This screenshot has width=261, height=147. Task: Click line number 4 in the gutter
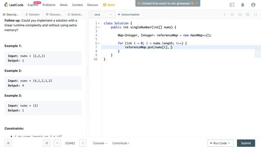point(96,35)
